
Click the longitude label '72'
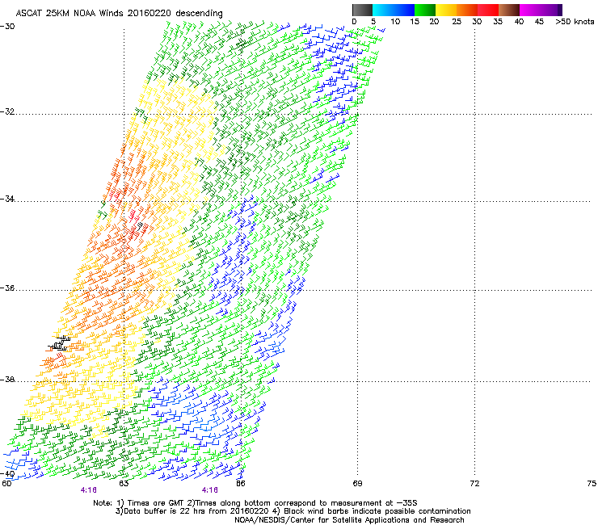tap(474, 484)
